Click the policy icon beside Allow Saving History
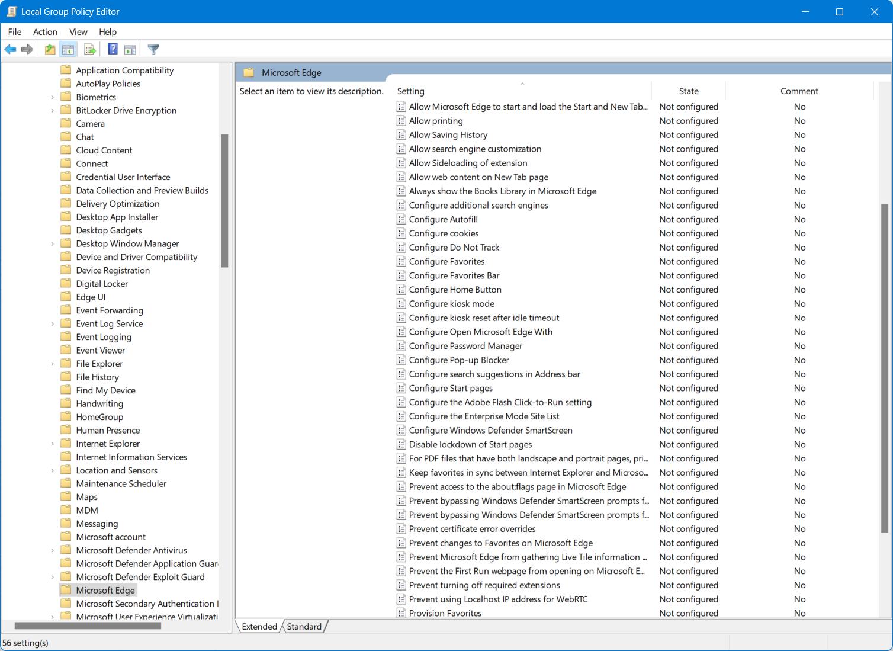Viewport: 893px width, 651px height. tap(401, 135)
